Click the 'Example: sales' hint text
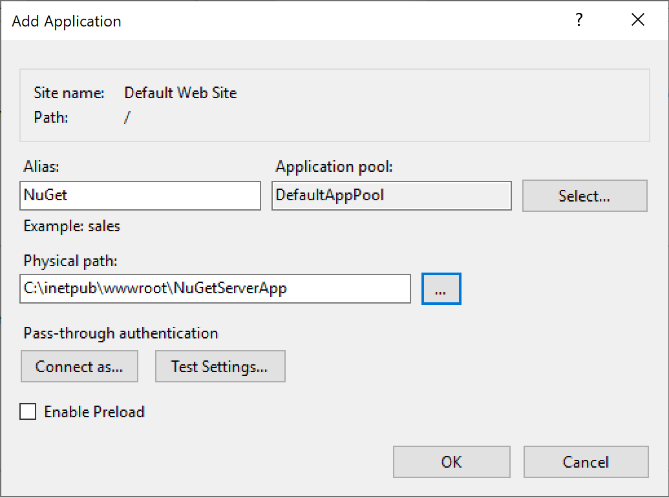The height and width of the screenshot is (498, 669). pos(72,226)
